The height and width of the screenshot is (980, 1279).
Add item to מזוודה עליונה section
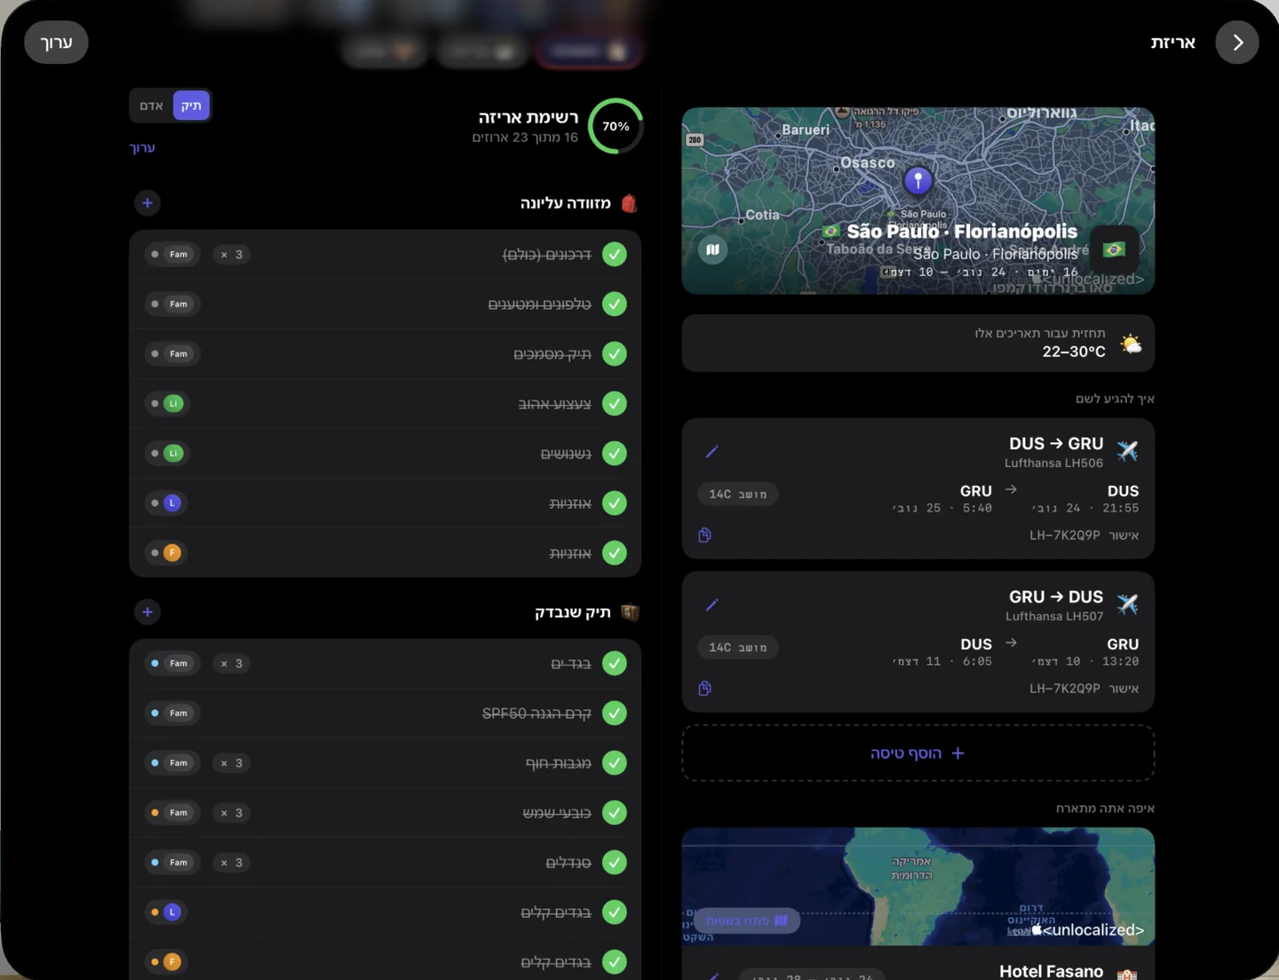(147, 203)
